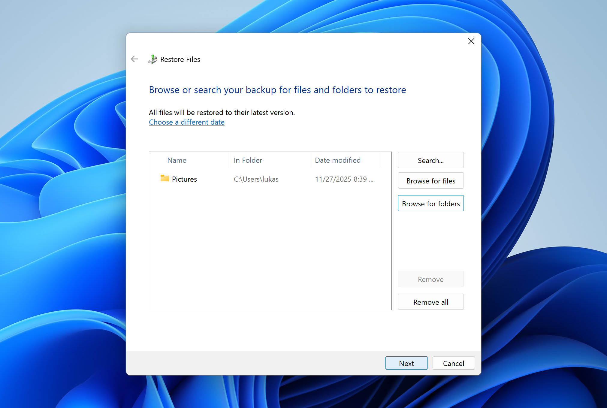Click the Remove all button
The height and width of the screenshot is (408, 607).
point(430,302)
